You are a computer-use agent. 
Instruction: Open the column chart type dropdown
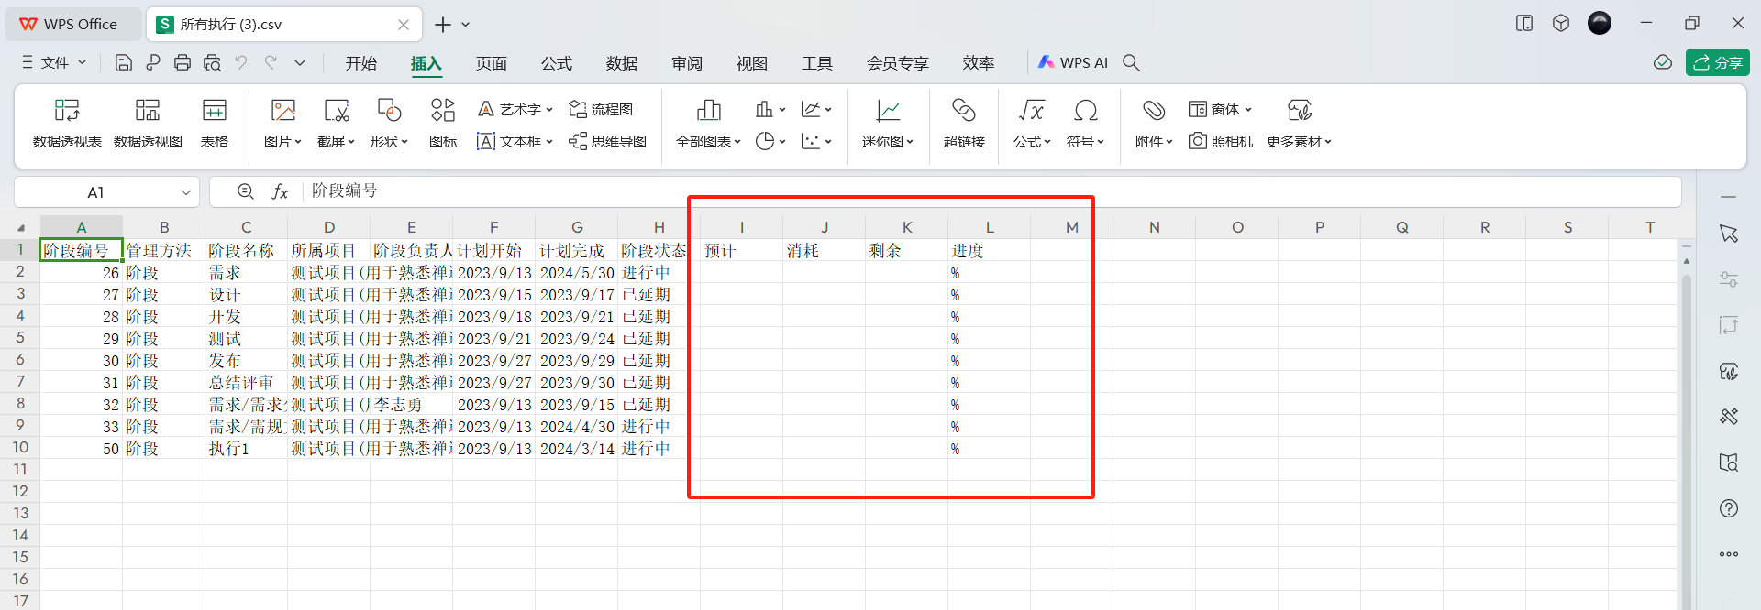[770, 109]
